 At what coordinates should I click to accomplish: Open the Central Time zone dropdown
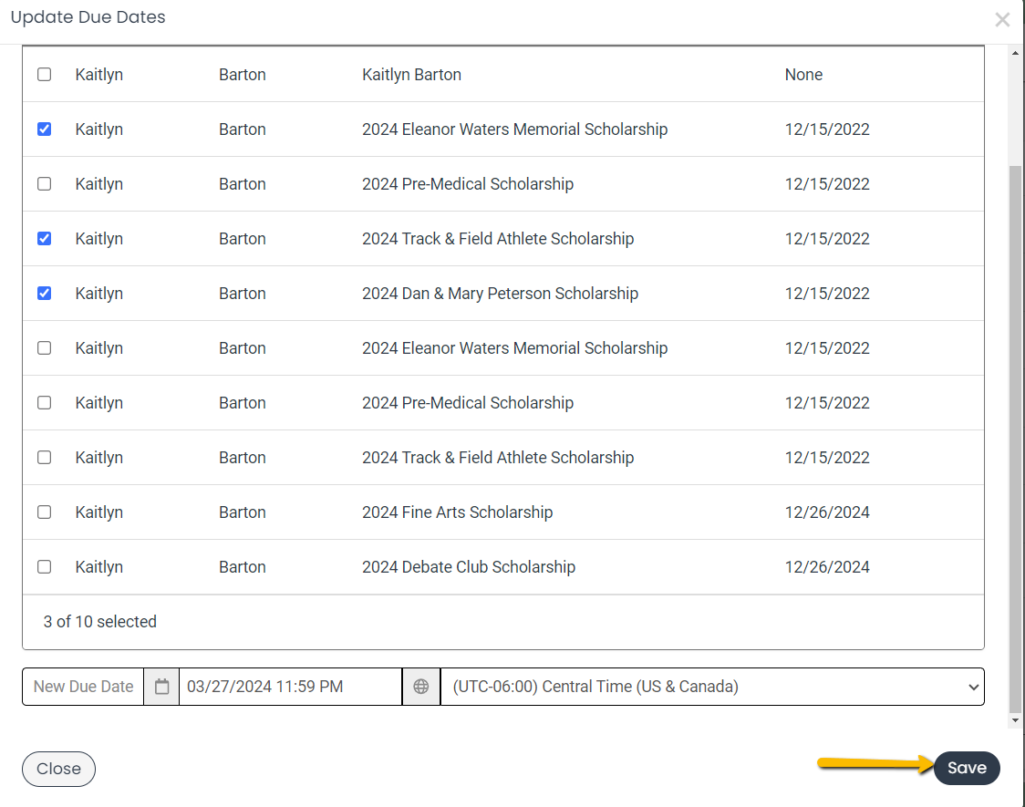(712, 687)
